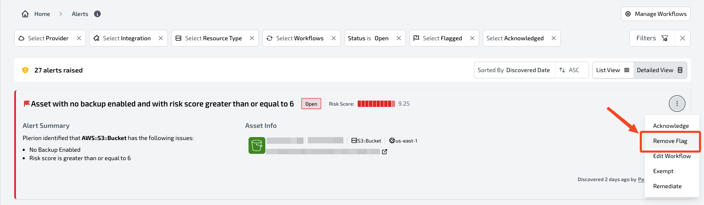Open the three-dot alert actions menu
Screen dimensions: 704x205
tap(677, 104)
